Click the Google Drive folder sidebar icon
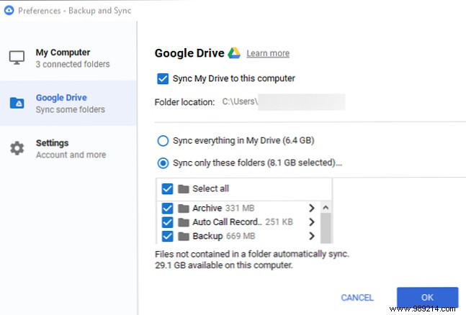466x315 pixels. [17, 103]
